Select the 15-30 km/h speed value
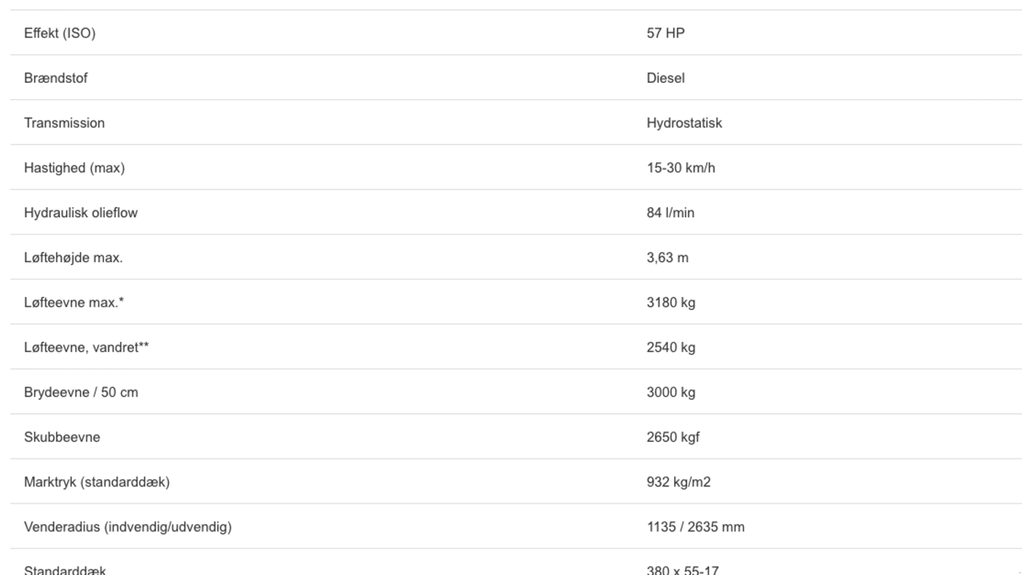1022x575 pixels. [x=680, y=168]
